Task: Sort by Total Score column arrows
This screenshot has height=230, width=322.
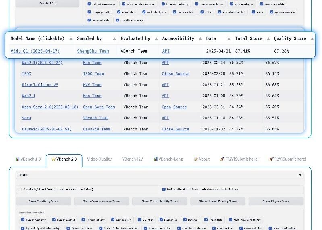Action: point(268,38)
